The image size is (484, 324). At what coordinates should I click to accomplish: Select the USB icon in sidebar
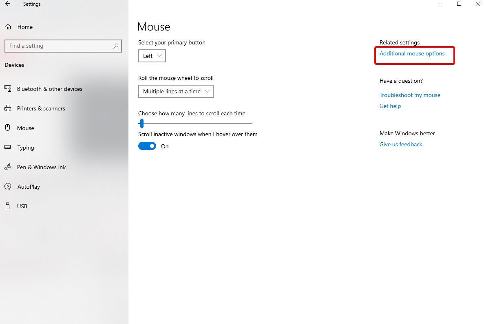click(8, 206)
